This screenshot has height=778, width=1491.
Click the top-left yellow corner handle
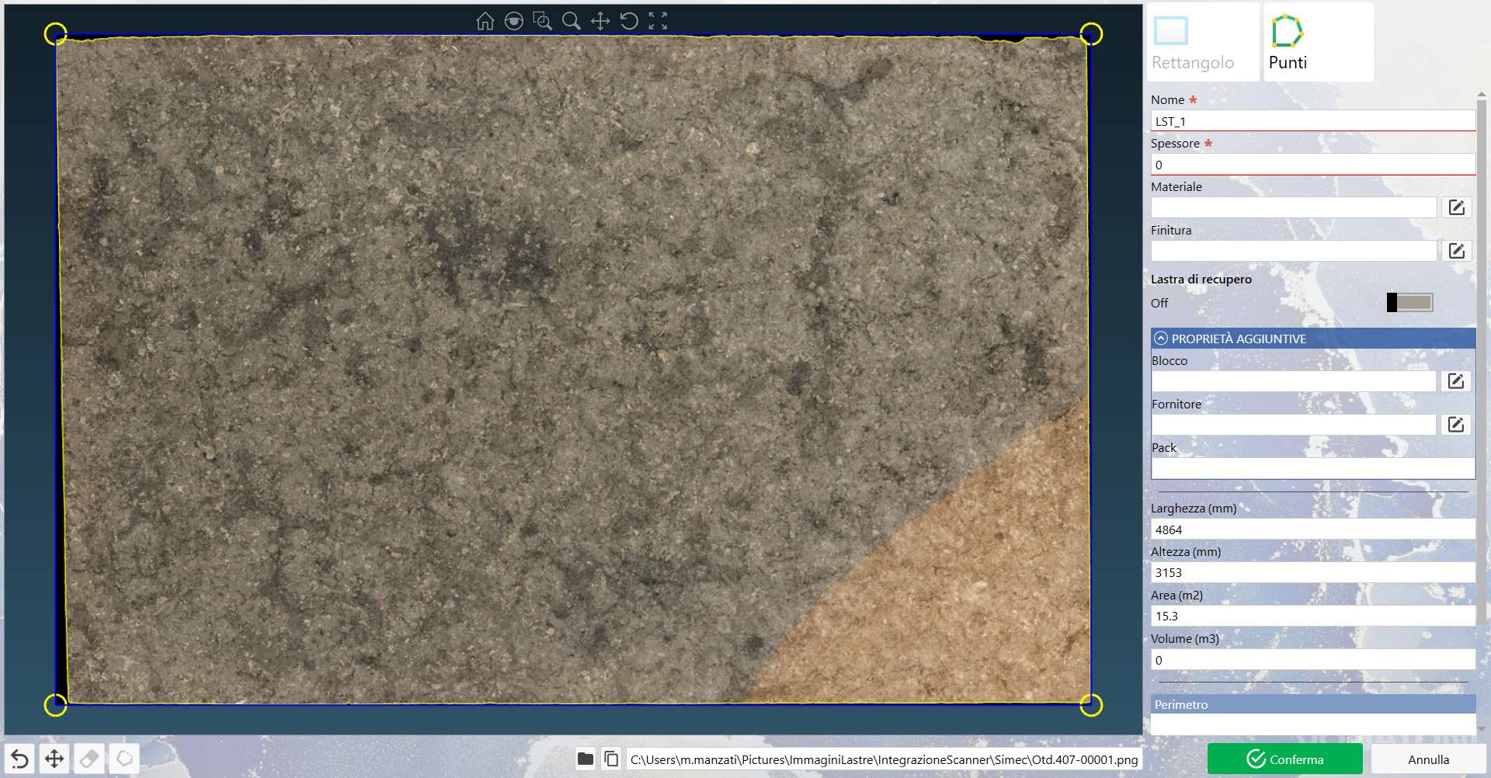(56, 33)
